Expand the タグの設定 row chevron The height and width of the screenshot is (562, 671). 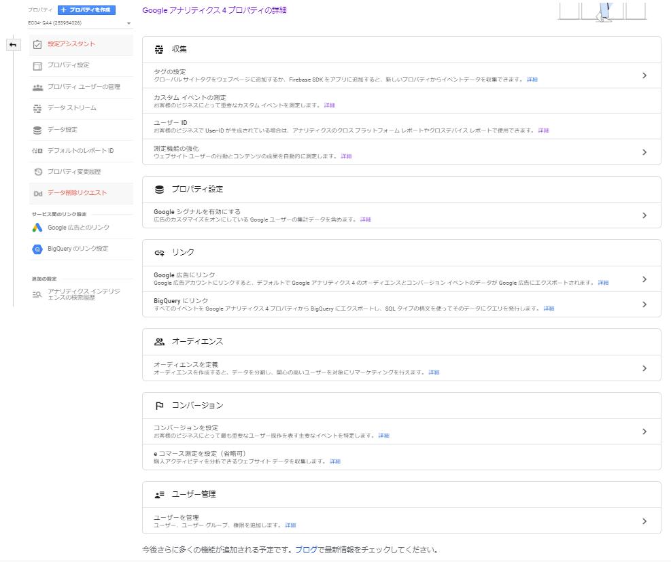coord(644,75)
